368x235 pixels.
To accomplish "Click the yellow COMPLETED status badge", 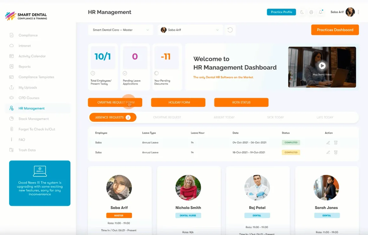I will pyautogui.click(x=291, y=152).
